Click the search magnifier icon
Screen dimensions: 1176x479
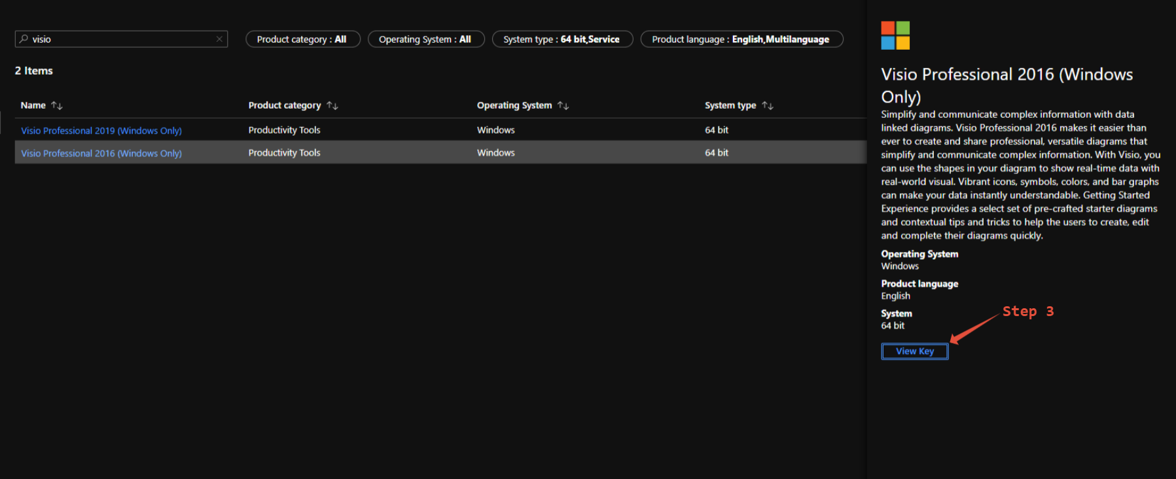(x=24, y=39)
